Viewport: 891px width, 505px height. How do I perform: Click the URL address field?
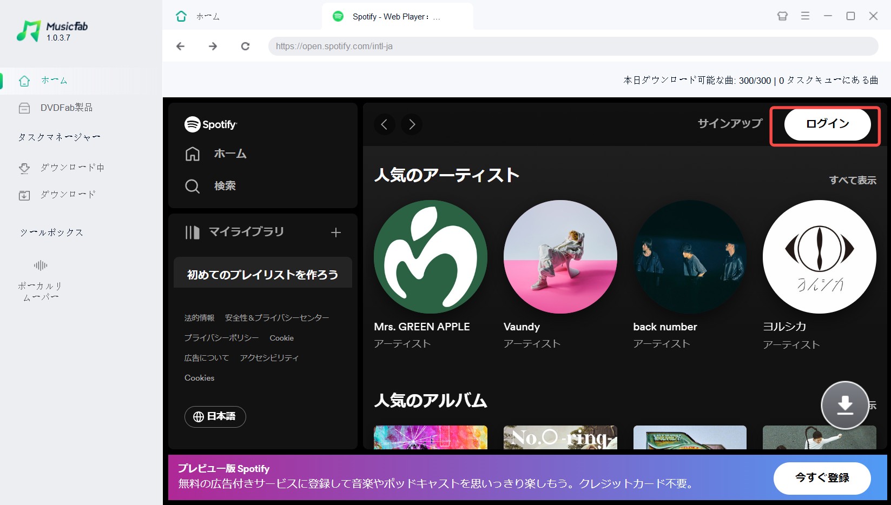(x=573, y=46)
